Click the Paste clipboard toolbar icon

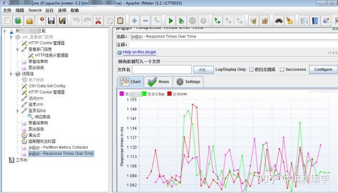pos(120,21)
